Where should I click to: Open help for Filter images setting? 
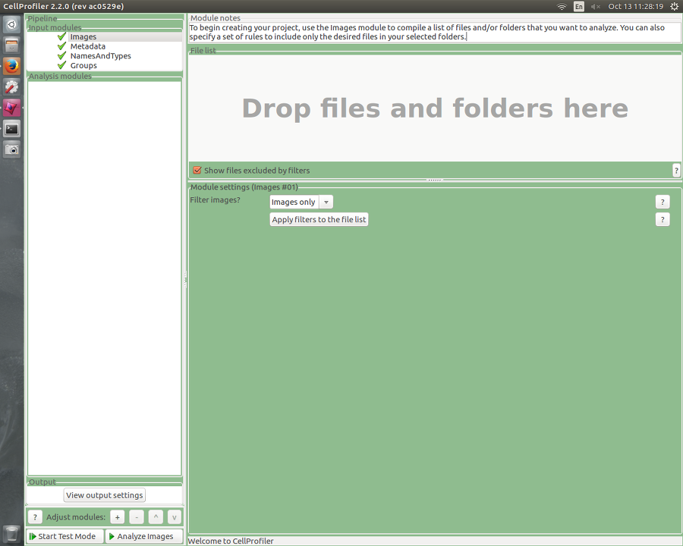click(663, 202)
